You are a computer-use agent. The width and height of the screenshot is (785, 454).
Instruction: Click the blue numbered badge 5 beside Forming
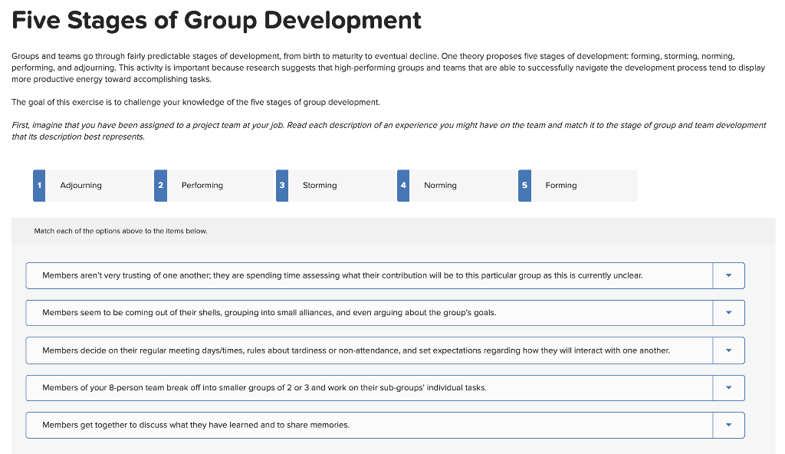pyautogui.click(x=524, y=185)
